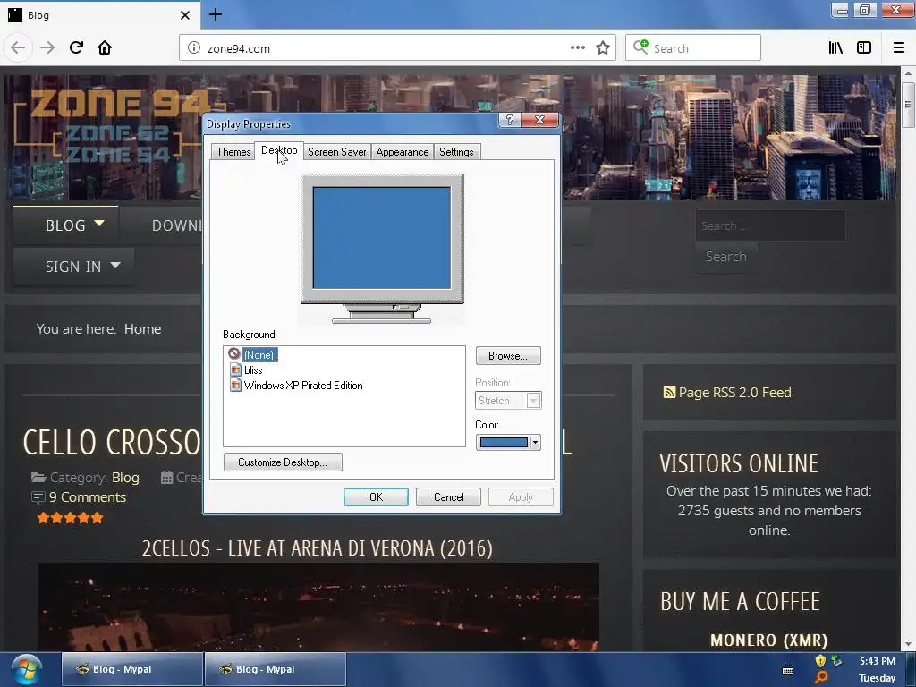916x687 pixels.
Task: Click the bliss wallpaper icon
Action: point(235,369)
